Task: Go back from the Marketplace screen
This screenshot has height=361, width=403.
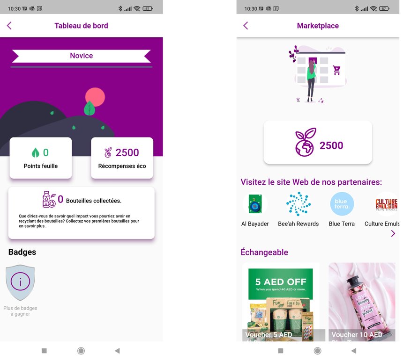Action: click(246, 26)
